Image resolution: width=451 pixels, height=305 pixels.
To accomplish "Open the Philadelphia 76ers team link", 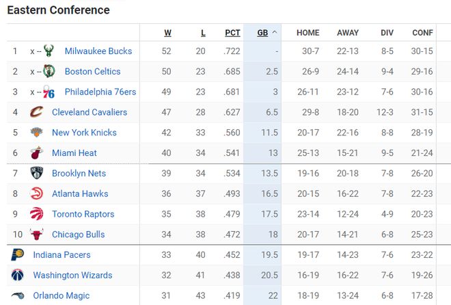I will (x=100, y=92).
